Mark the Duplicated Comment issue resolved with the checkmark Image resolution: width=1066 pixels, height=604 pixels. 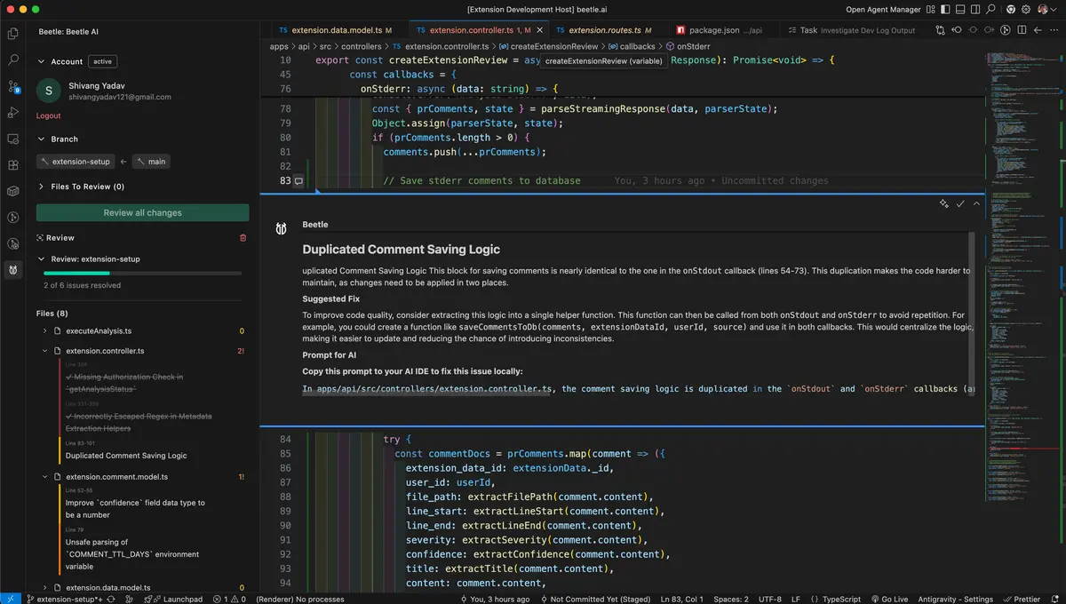point(959,203)
